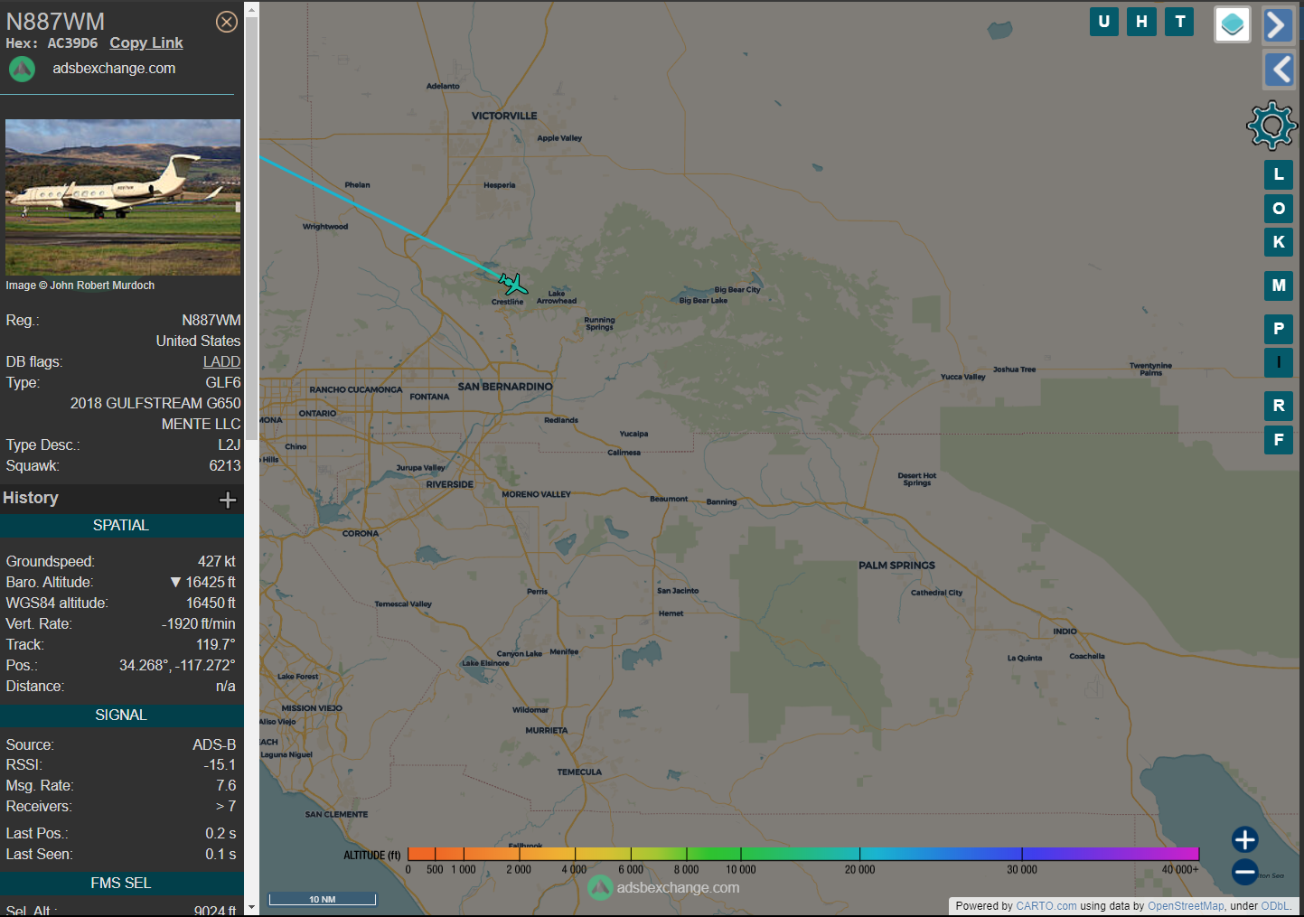Image resolution: width=1304 pixels, height=917 pixels.
Task: Close the N887WM aircraft info panel
Action: pos(227,22)
